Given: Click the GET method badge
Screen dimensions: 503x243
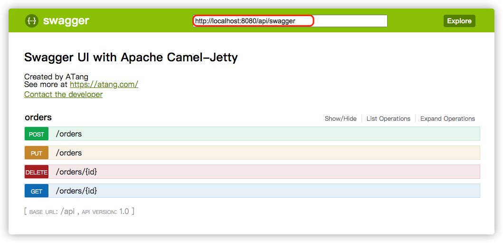Looking at the screenshot, I should [x=37, y=191].
